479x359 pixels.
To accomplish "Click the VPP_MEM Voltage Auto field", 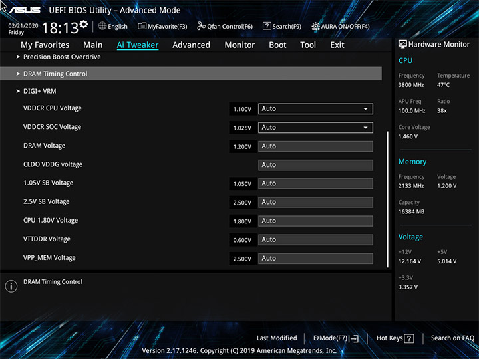I will (x=315, y=258).
